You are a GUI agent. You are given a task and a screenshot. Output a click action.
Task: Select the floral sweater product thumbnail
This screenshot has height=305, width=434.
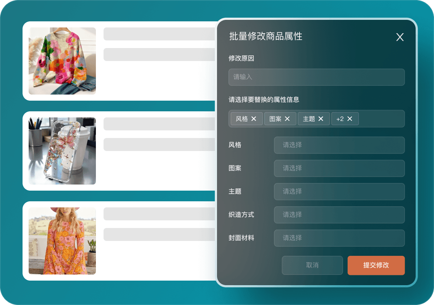62,61
